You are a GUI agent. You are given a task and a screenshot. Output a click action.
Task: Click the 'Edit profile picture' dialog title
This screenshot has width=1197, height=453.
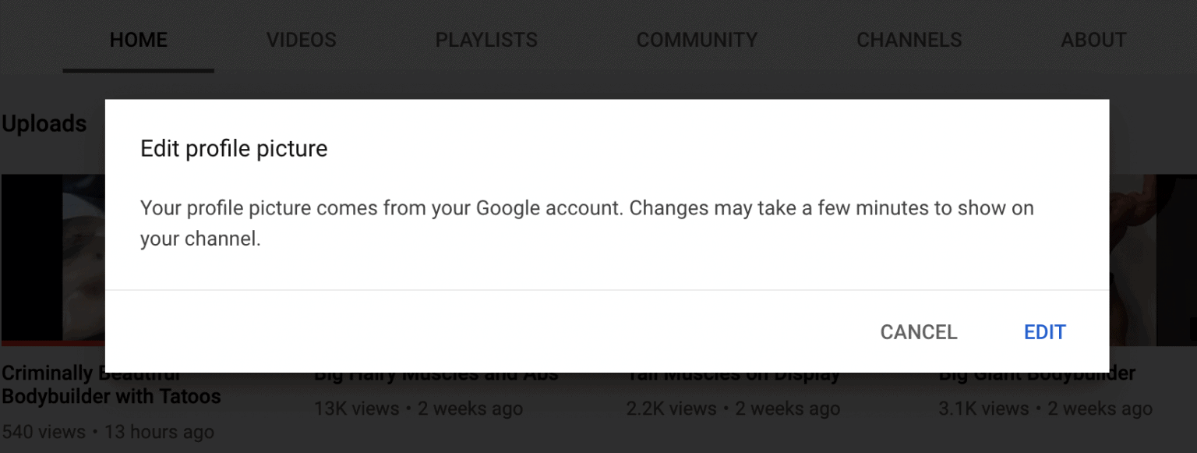[x=234, y=148]
